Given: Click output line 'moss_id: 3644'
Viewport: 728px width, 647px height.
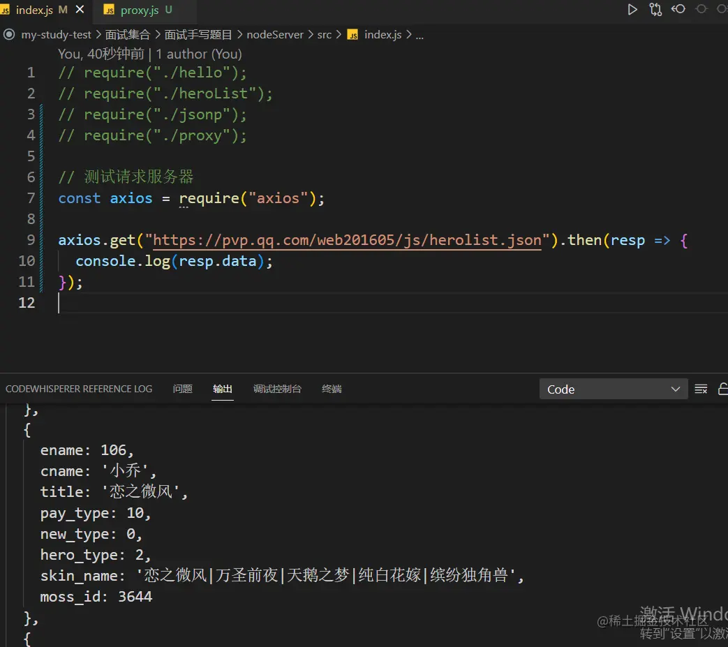Looking at the screenshot, I should click(x=96, y=597).
